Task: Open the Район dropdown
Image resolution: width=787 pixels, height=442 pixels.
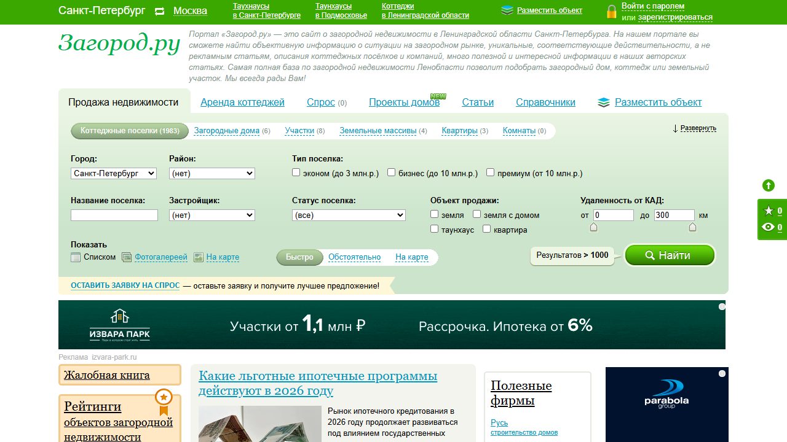Action: pos(212,174)
